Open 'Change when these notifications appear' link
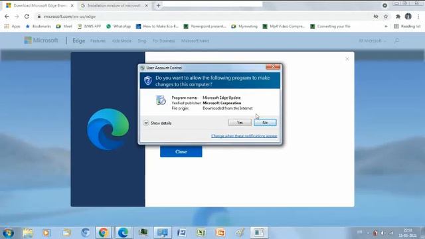 coord(244,136)
